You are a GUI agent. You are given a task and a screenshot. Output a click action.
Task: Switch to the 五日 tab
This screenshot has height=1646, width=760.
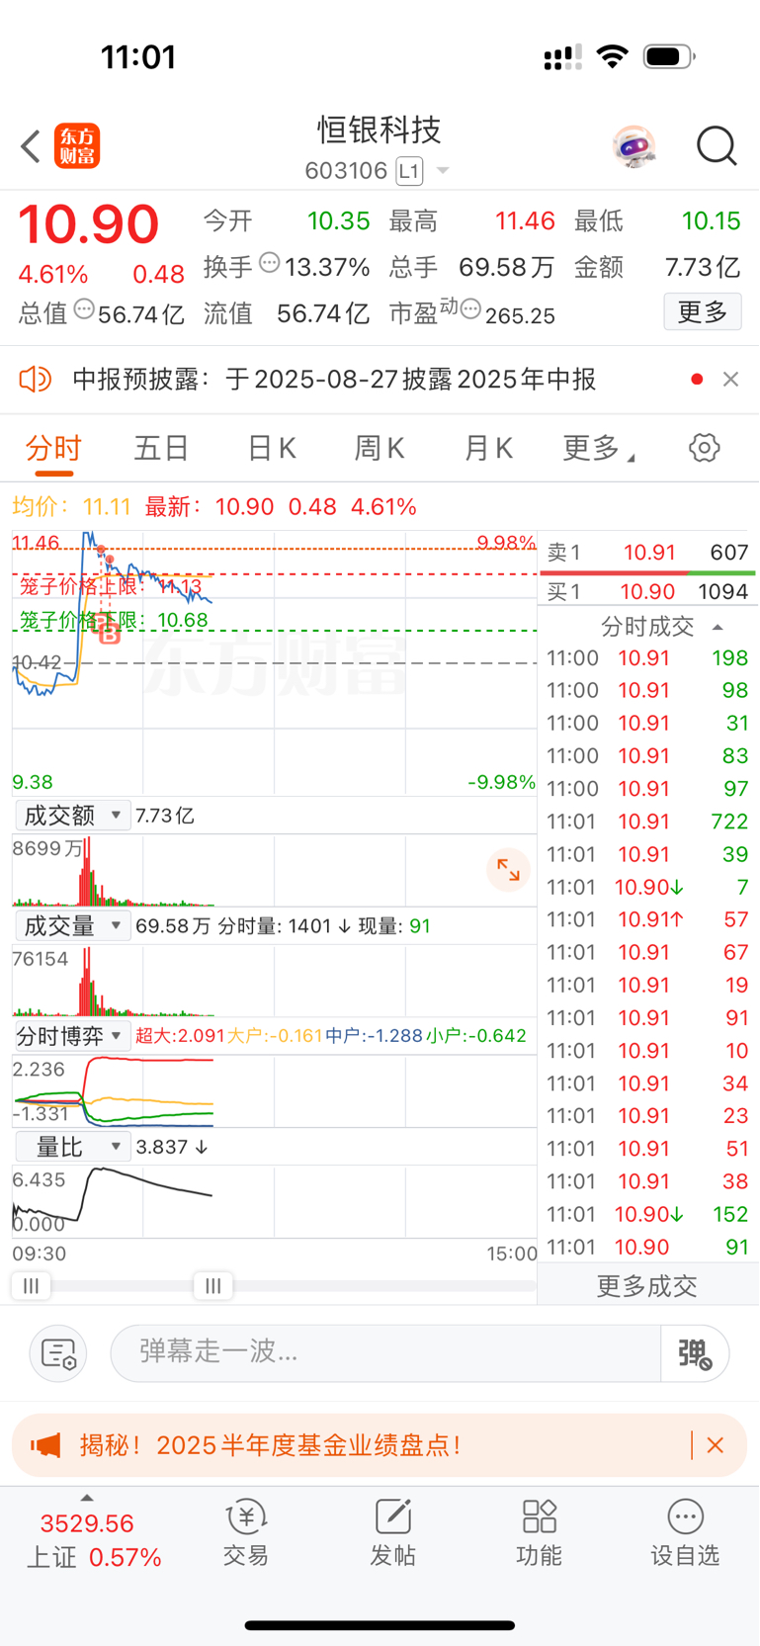point(161,449)
